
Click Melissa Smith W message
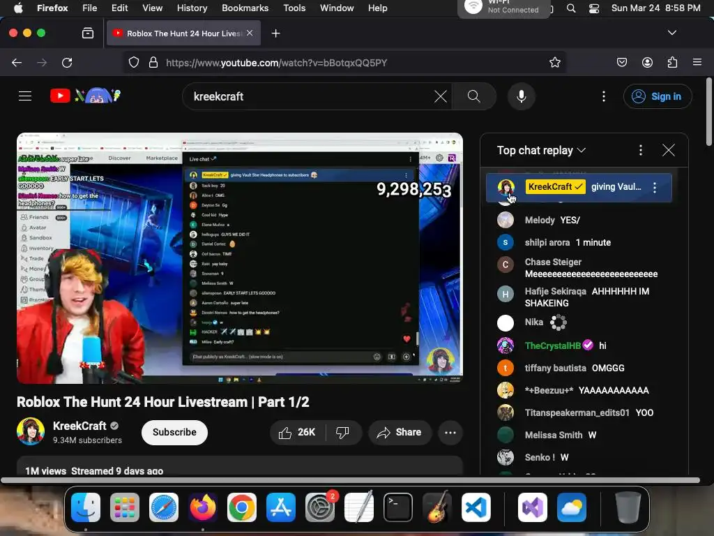tap(592, 435)
